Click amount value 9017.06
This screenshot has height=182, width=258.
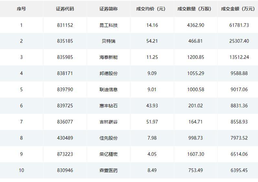click(x=239, y=90)
